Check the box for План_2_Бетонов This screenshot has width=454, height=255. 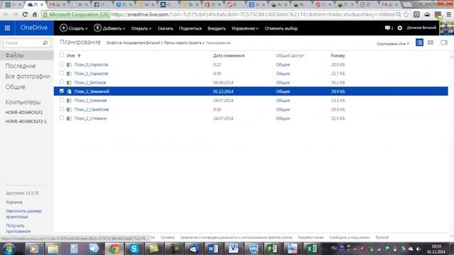(x=62, y=82)
